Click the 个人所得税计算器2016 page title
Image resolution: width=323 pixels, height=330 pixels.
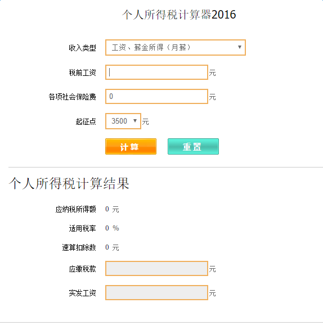(179, 15)
